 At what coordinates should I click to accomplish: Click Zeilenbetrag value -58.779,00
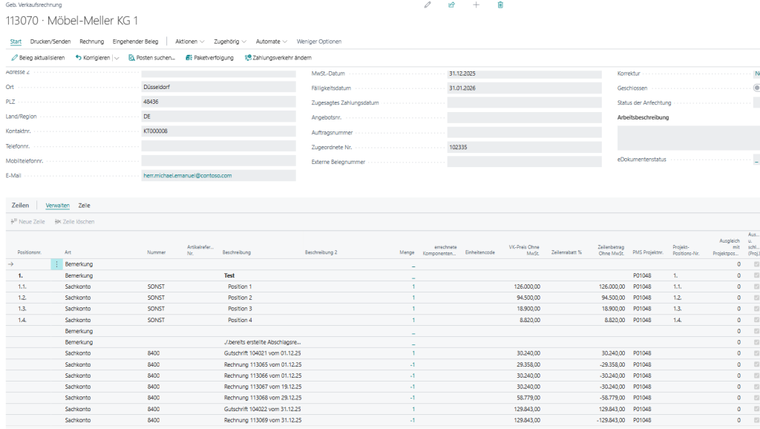point(613,398)
